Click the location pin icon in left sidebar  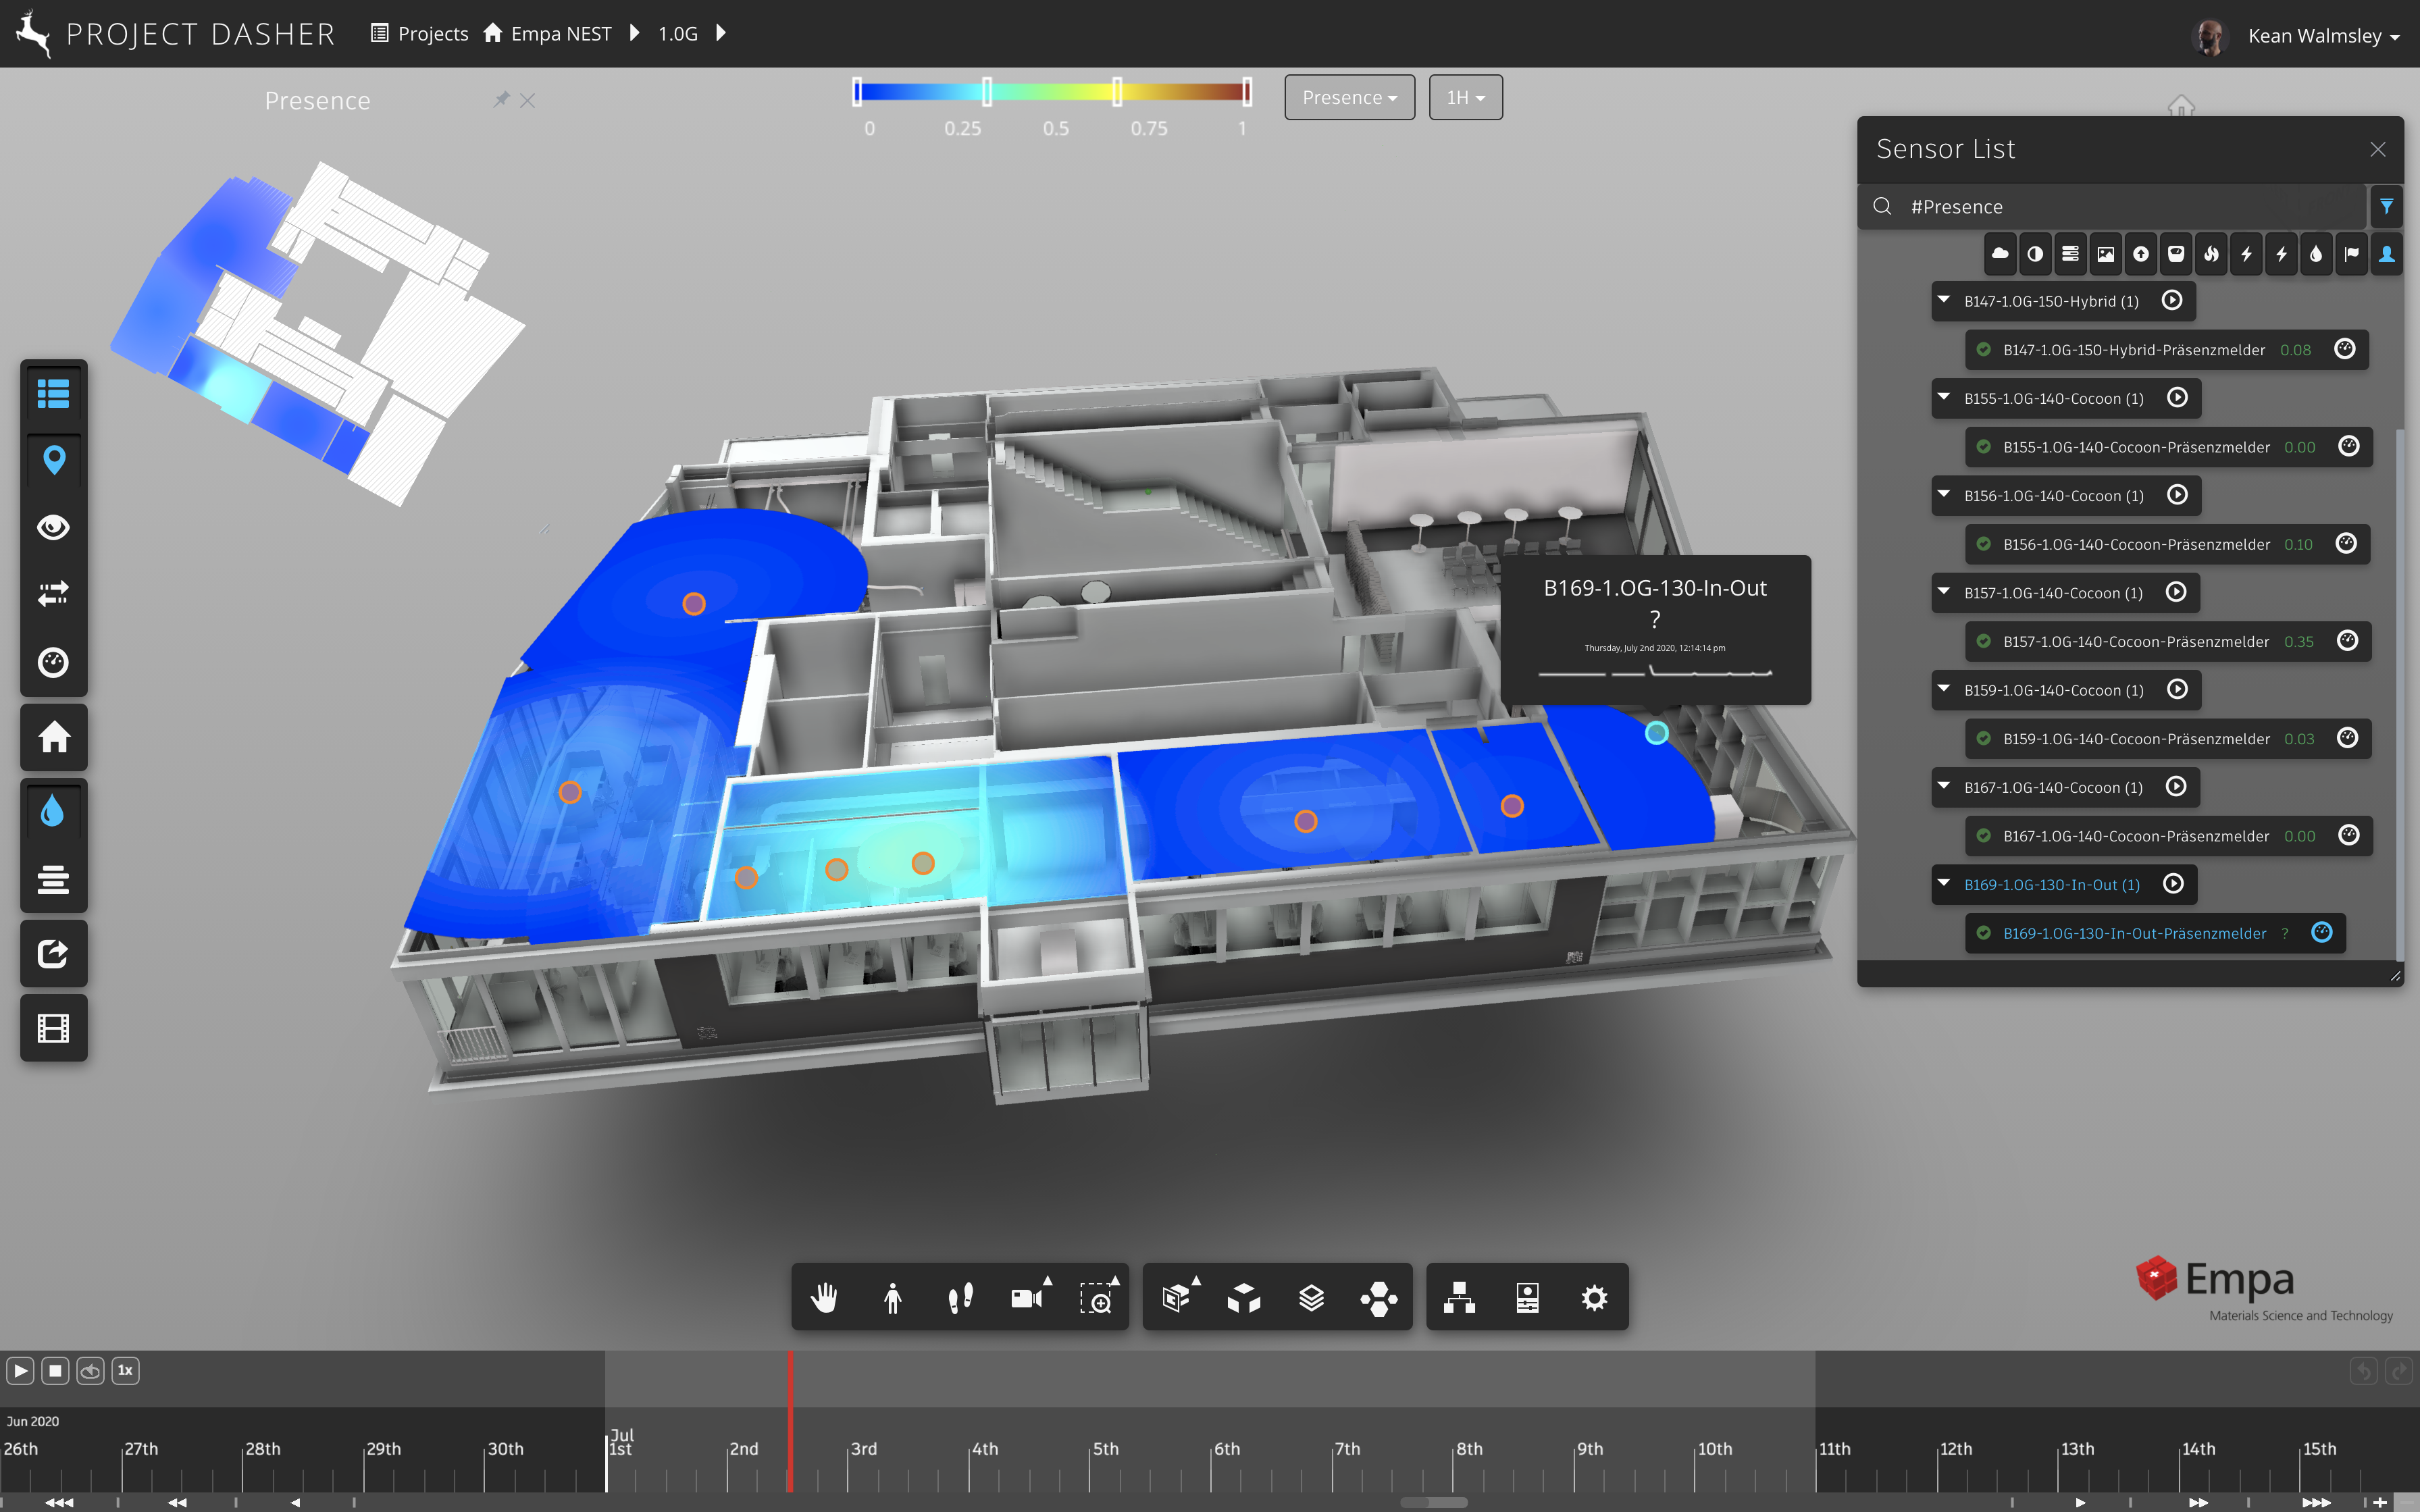53,460
